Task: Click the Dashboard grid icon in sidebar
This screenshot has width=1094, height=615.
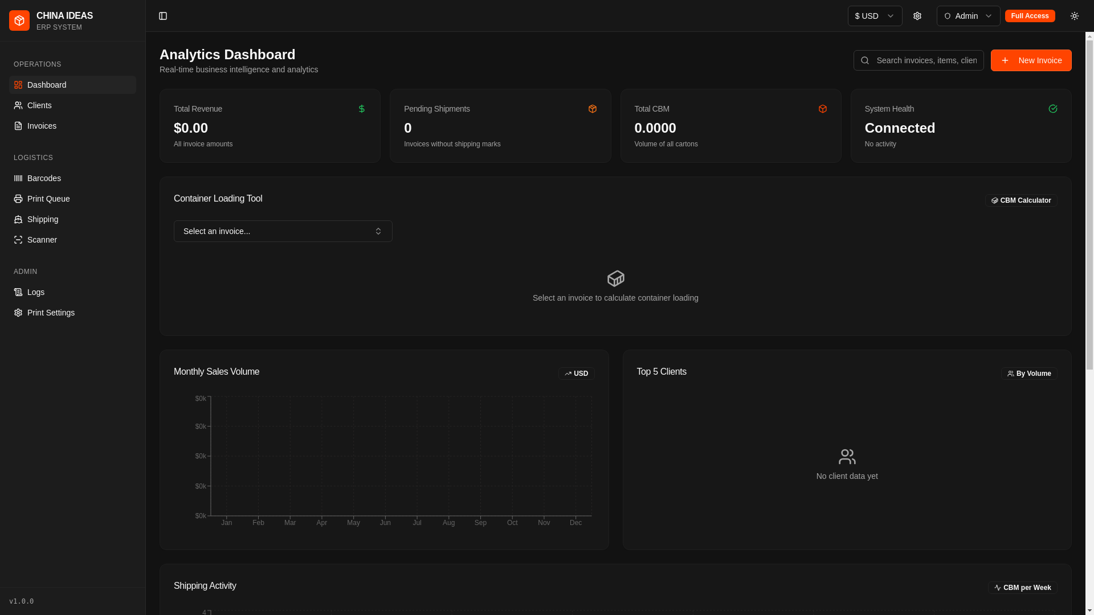Action: [18, 85]
